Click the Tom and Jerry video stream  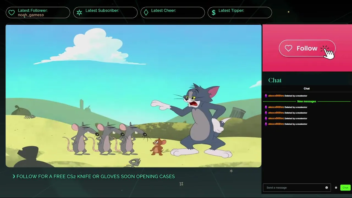pyautogui.click(x=133, y=96)
